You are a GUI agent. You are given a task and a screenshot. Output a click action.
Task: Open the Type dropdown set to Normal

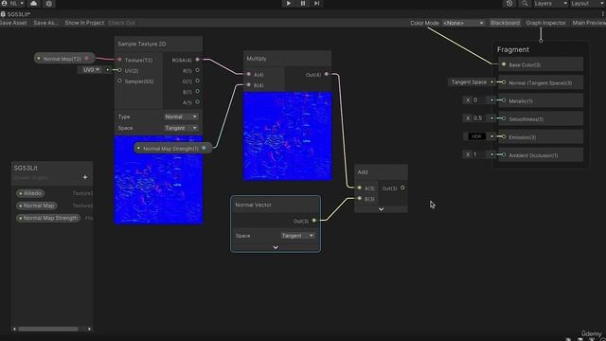(x=181, y=117)
